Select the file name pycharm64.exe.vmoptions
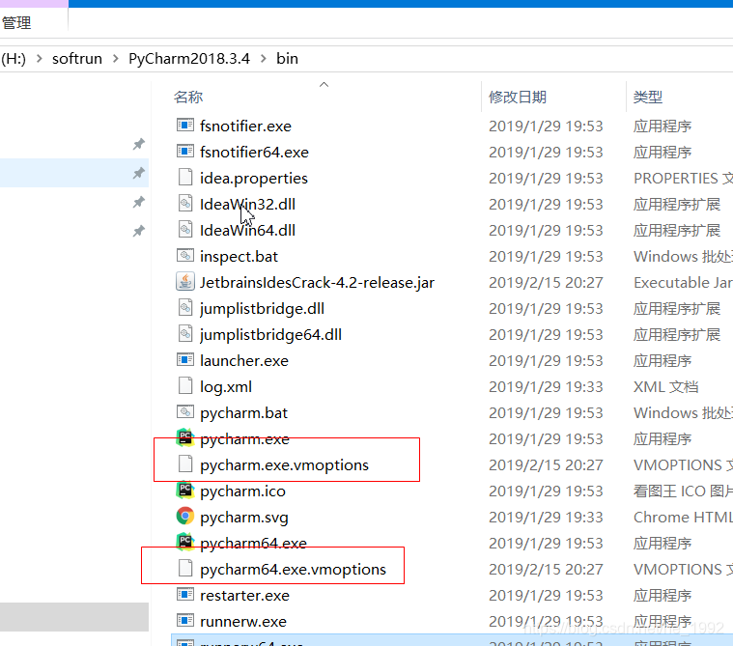The width and height of the screenshot is (733, 646). [x=294, y=570]
